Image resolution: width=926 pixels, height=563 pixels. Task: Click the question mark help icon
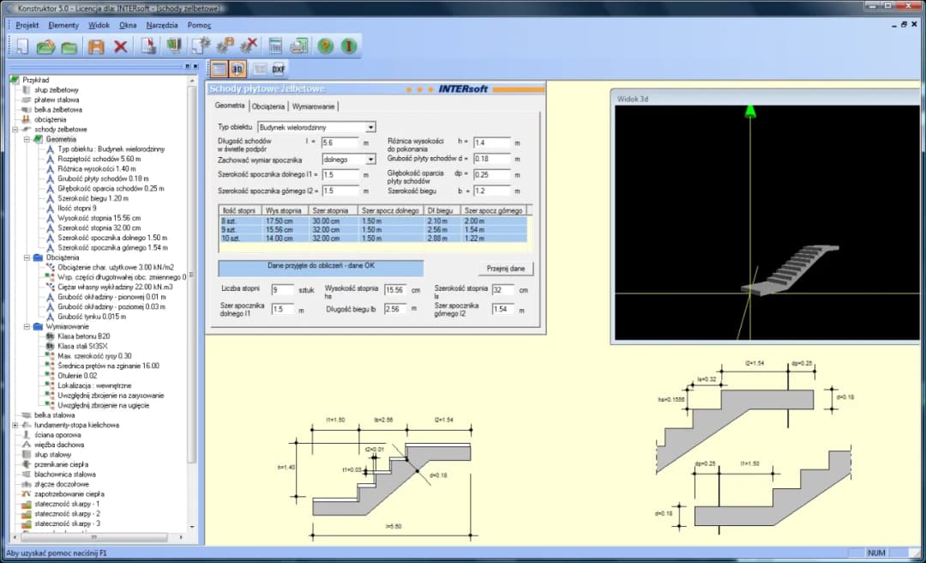point(325,45)
